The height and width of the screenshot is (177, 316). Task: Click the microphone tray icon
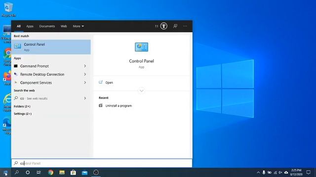264,173
